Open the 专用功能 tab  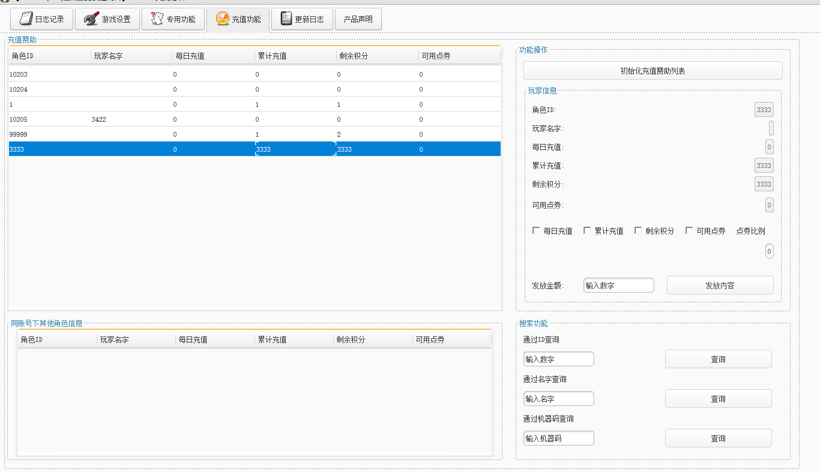(x=173, y=19)
